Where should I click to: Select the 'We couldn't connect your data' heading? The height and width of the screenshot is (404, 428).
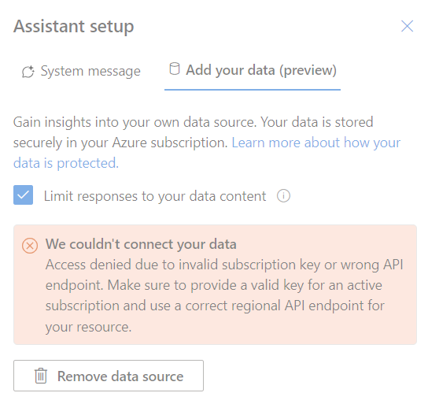(x=141, y=244)
